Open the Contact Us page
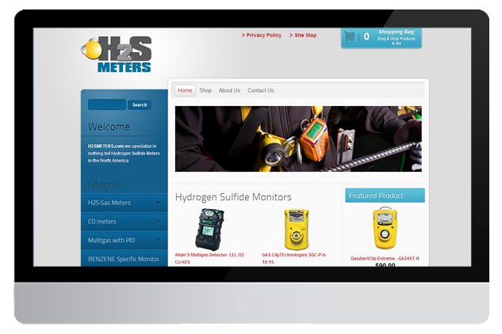The height and width of the screenshot is (334, 502). coord(260,90)
